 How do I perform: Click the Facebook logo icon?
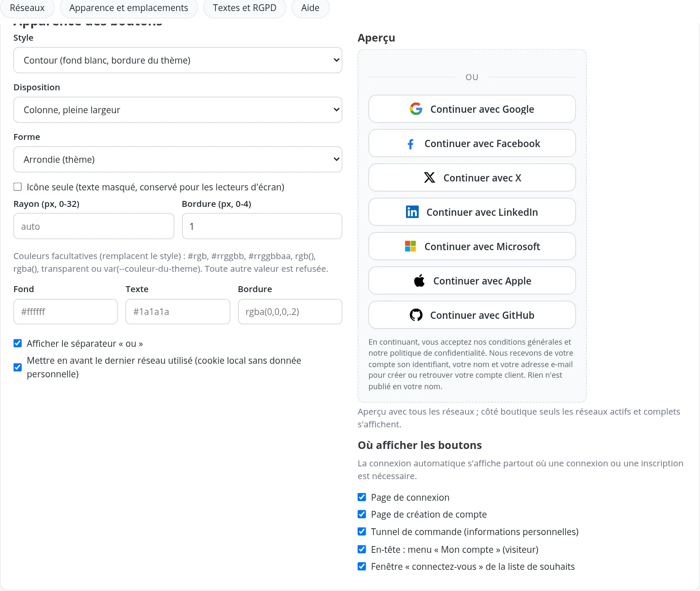tap(410, 144)
